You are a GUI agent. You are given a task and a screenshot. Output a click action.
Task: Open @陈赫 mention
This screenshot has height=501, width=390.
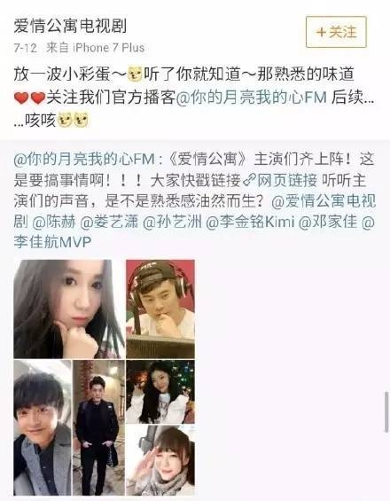(54, 222)
